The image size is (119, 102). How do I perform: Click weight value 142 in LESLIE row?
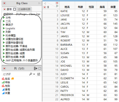coord(113,83)
